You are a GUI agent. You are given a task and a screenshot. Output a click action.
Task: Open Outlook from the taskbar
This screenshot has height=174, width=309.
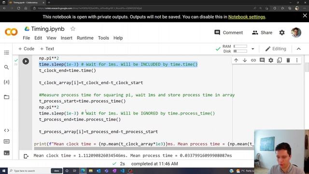(x=98, y=171)
